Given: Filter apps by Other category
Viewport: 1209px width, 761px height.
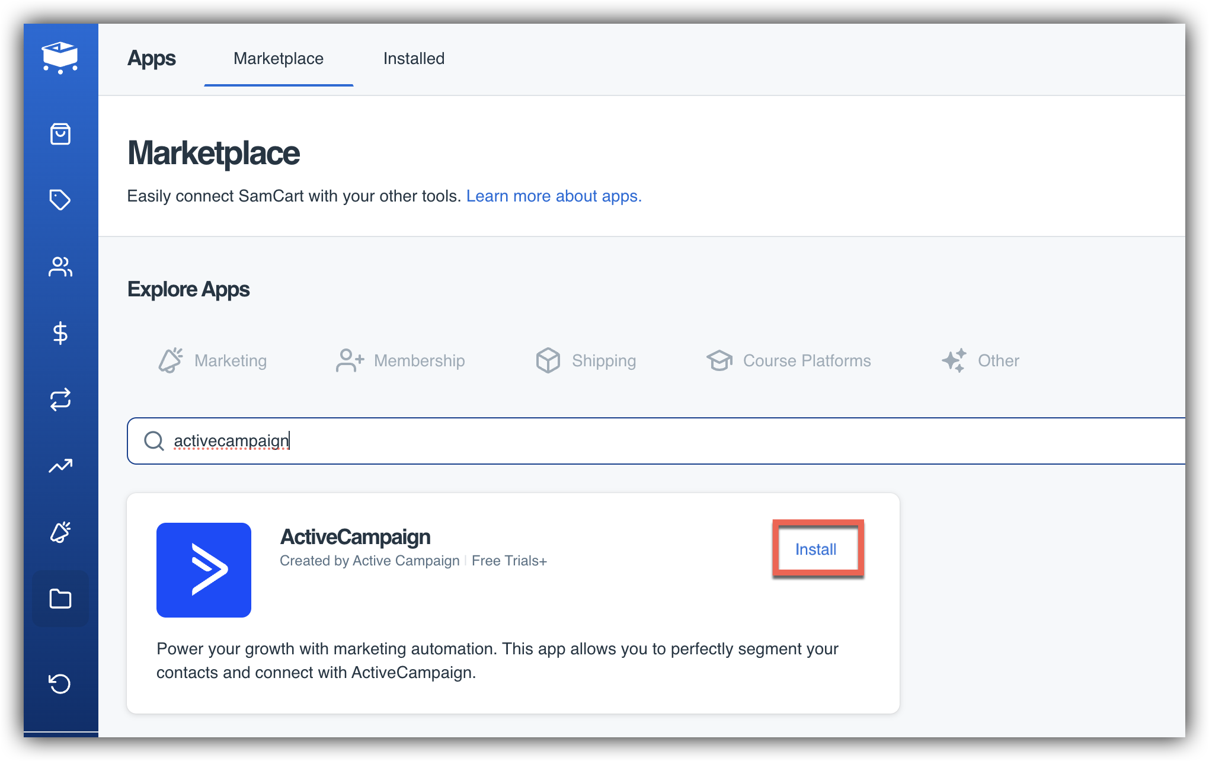Looking at the screenshot, I should click(x=980, y=360).
